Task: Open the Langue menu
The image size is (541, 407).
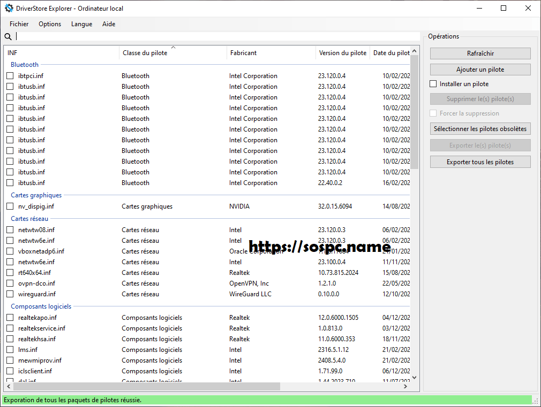Action: 81,24
